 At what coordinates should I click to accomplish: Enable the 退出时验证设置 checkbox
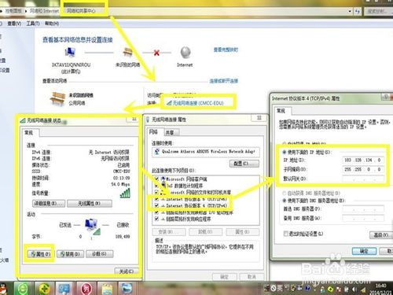point(286,234)
